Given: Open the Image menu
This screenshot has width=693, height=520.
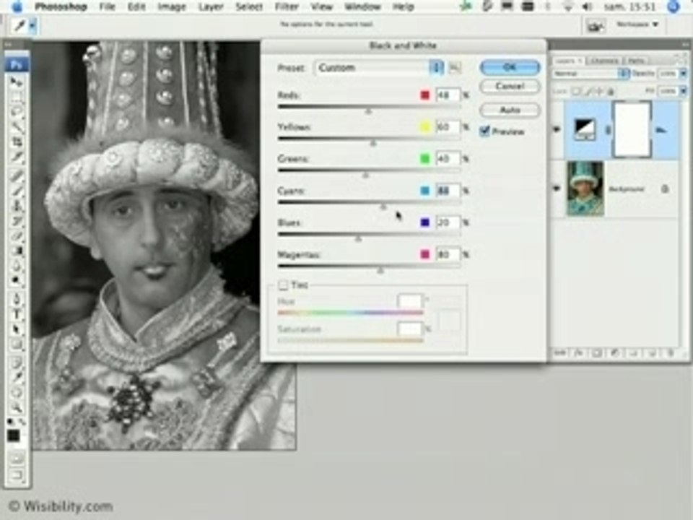Looking at the screenshot, I should coord(172,6).
